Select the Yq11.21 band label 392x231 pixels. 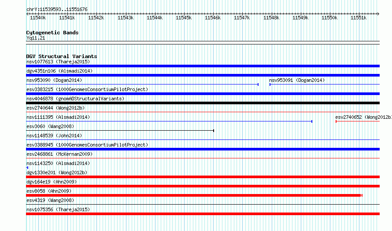pyautogui.click(x=36, y=38)
